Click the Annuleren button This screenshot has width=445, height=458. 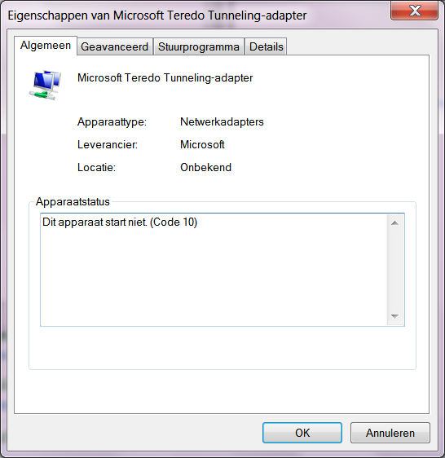pyautogui.click(x=390, y=433)
